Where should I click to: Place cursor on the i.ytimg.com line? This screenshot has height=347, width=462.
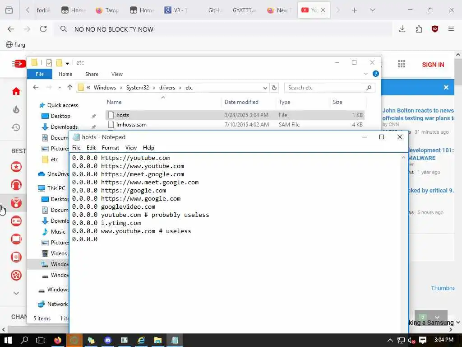click(121, 223)
